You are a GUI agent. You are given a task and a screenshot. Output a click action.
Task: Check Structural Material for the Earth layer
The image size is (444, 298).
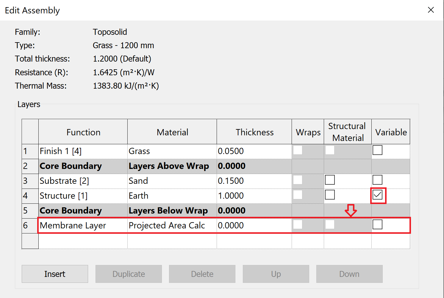click(330, 195)
